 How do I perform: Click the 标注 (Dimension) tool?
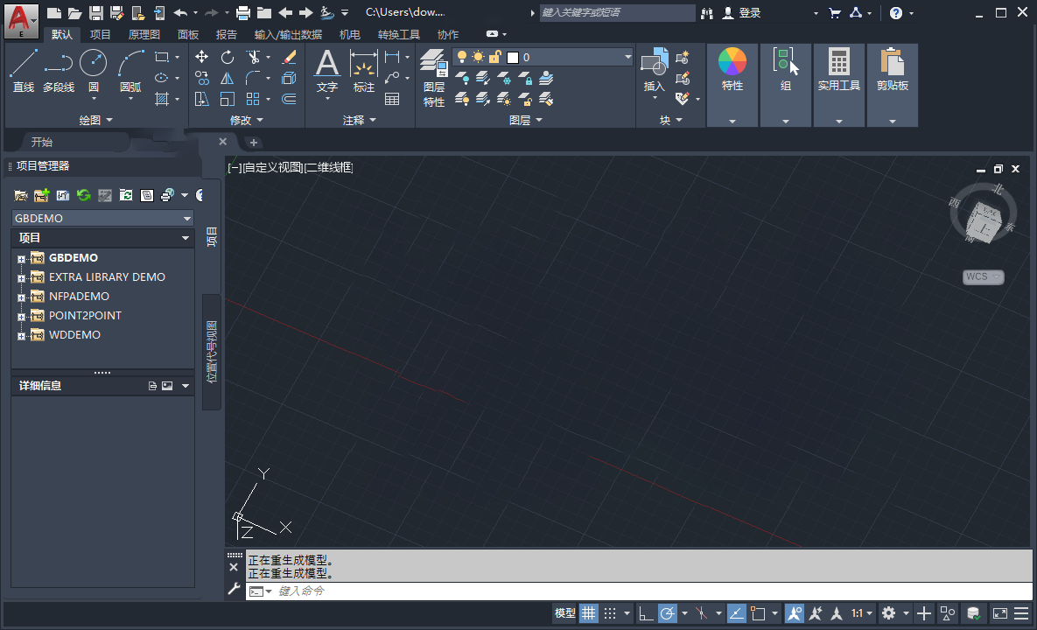(364, 72)
